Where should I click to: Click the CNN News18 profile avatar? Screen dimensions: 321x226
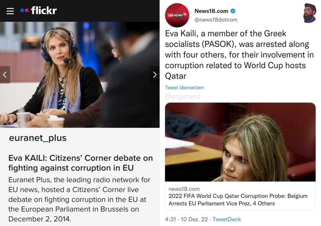pyautogui.click(x=177, y=15)
